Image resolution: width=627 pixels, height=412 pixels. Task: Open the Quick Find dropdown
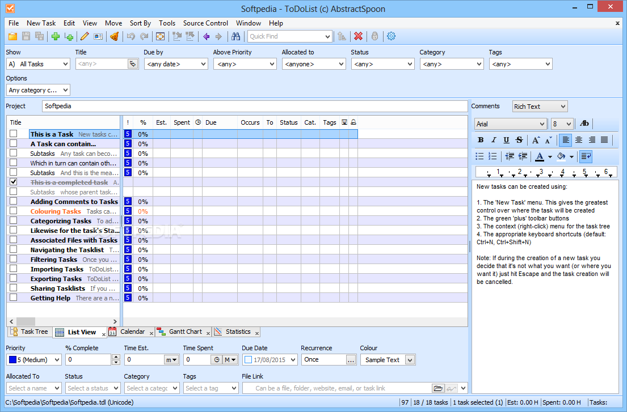pos(327,36)
